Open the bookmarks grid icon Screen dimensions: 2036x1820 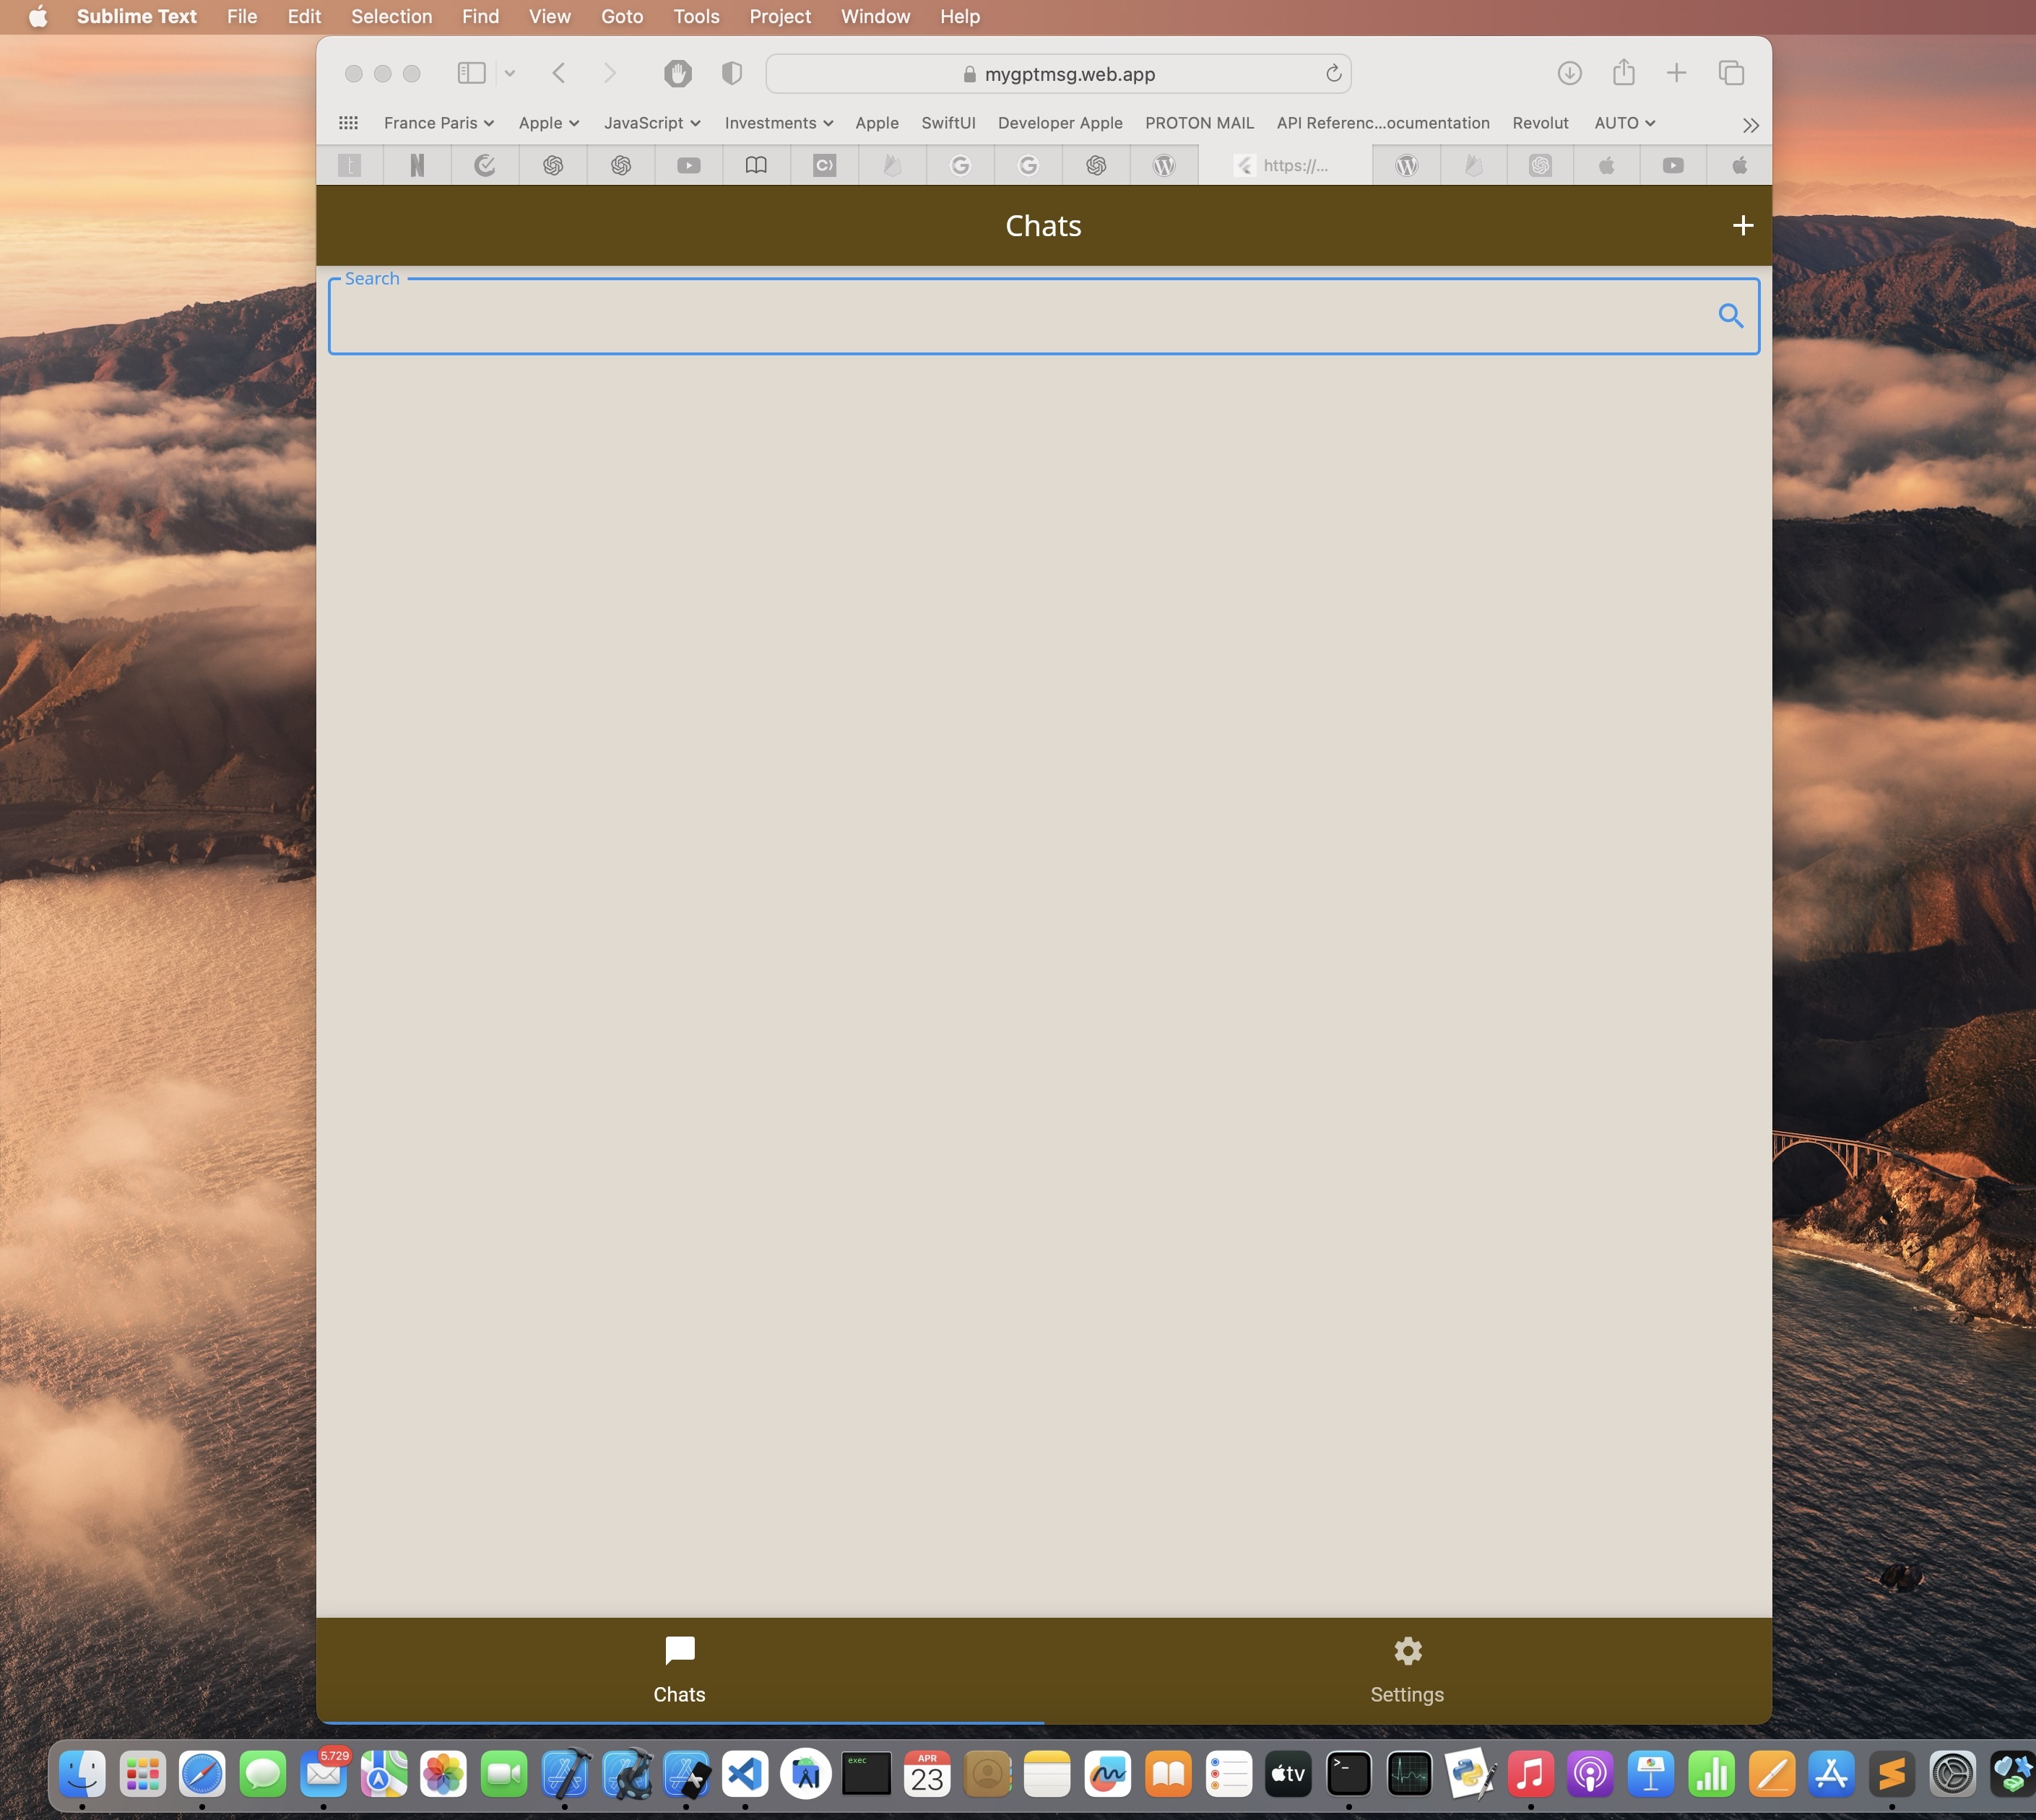(x=348, y=123)
